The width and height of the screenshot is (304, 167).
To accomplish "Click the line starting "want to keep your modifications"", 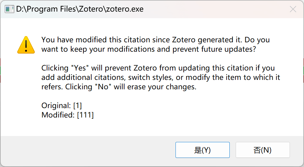I will point(149,49).
